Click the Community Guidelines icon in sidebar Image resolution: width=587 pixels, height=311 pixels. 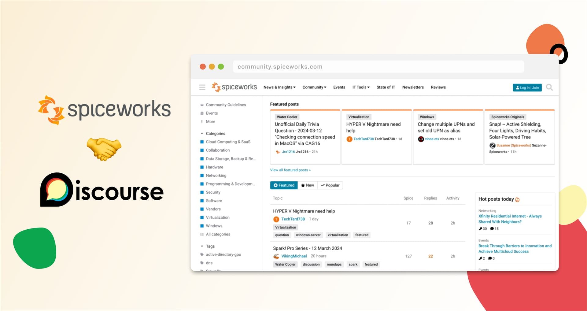pyautogui.click(x=202, y=105)
